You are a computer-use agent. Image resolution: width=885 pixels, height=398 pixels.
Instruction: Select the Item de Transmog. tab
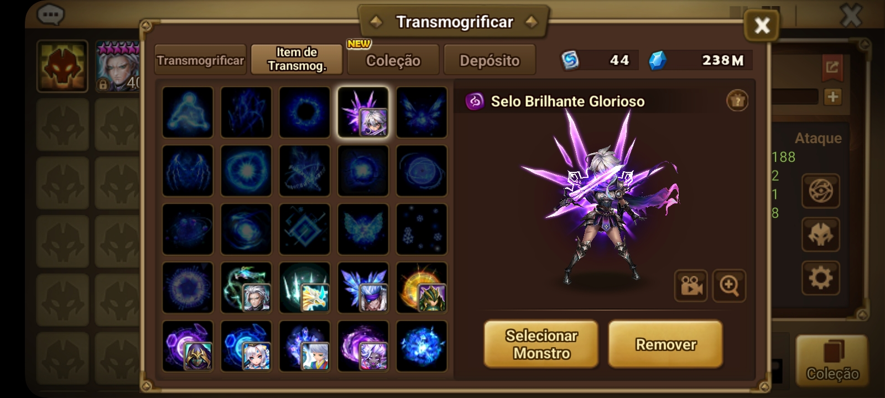(x=297, y=59)
